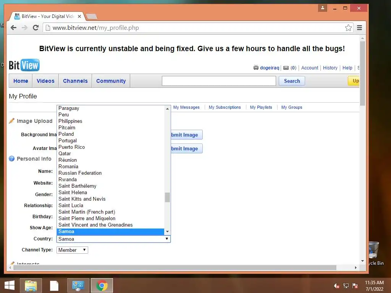Image resolution: width=391 pixels, height=293 pixels.
Task: Click the country list scrollbar thumb
Action: point(167,197)
